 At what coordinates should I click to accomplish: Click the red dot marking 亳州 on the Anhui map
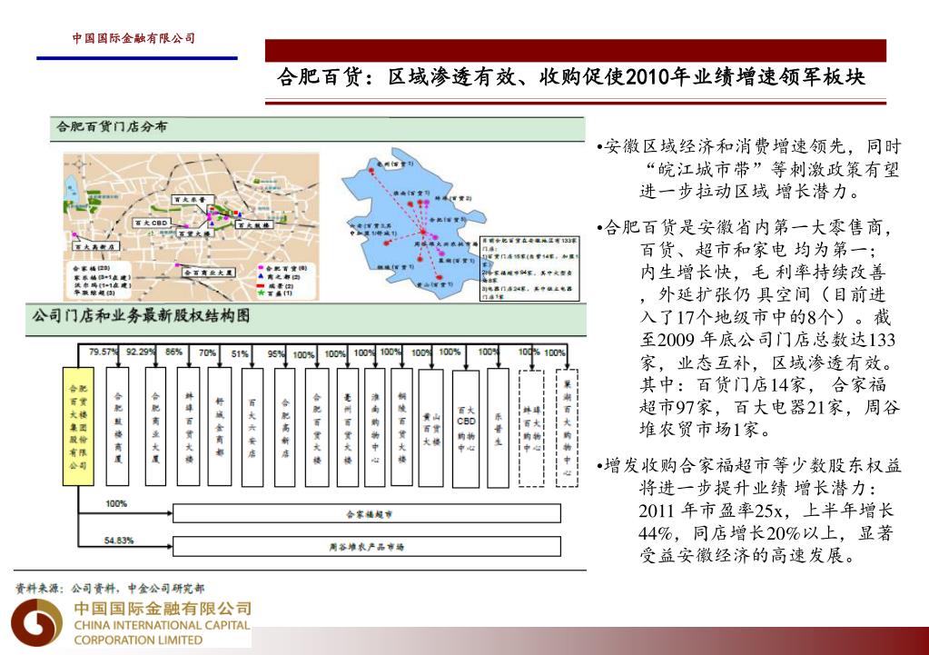point(372,170)
